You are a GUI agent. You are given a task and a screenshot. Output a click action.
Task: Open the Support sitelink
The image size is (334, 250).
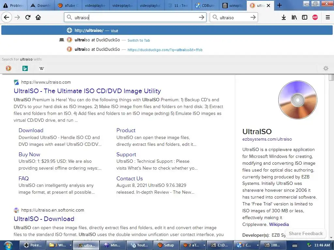[x=126, y=154]
